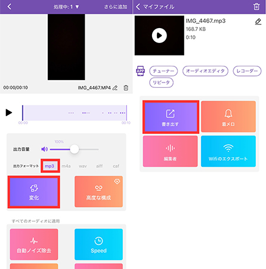Select aiff output format
Viewport: 266px width, 269px height.
(x=100, y=166)
